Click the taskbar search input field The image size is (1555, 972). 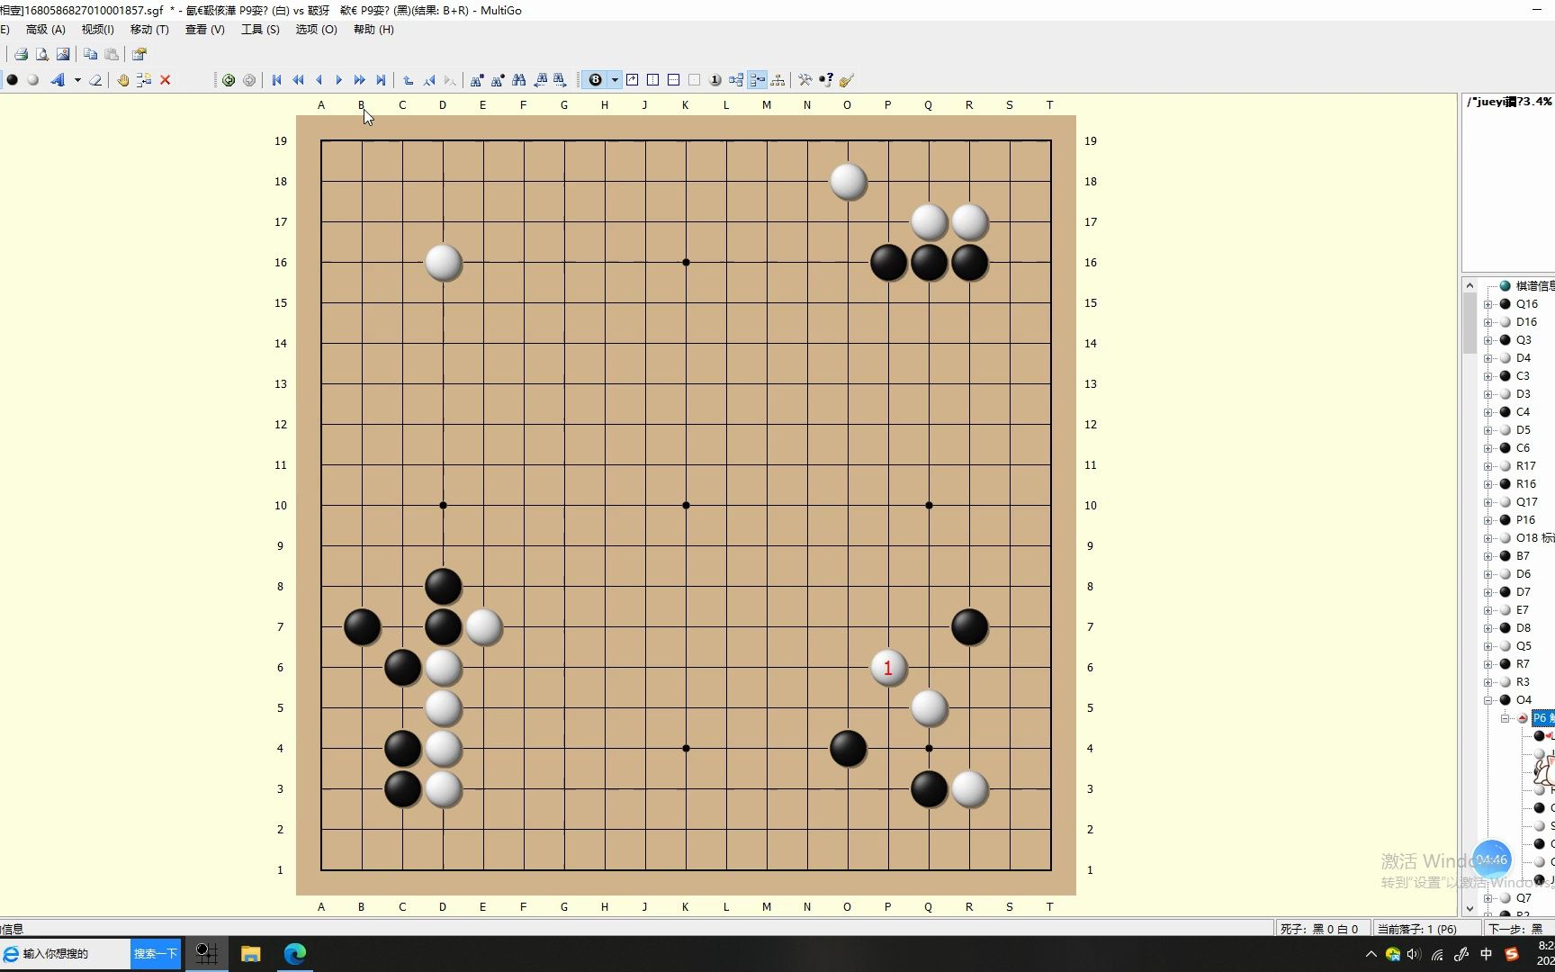(65, 954)
